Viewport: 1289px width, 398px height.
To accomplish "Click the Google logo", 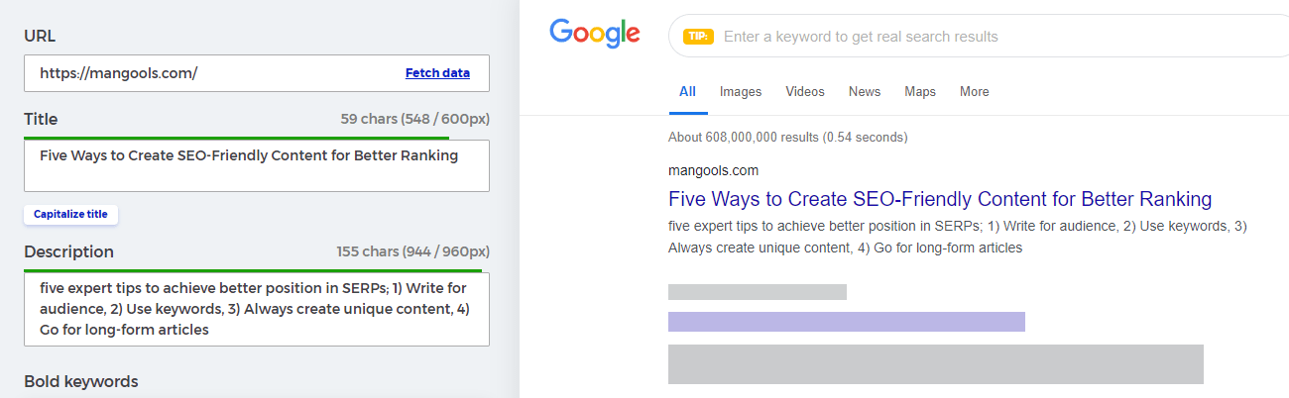I will (x=595, y=35).
